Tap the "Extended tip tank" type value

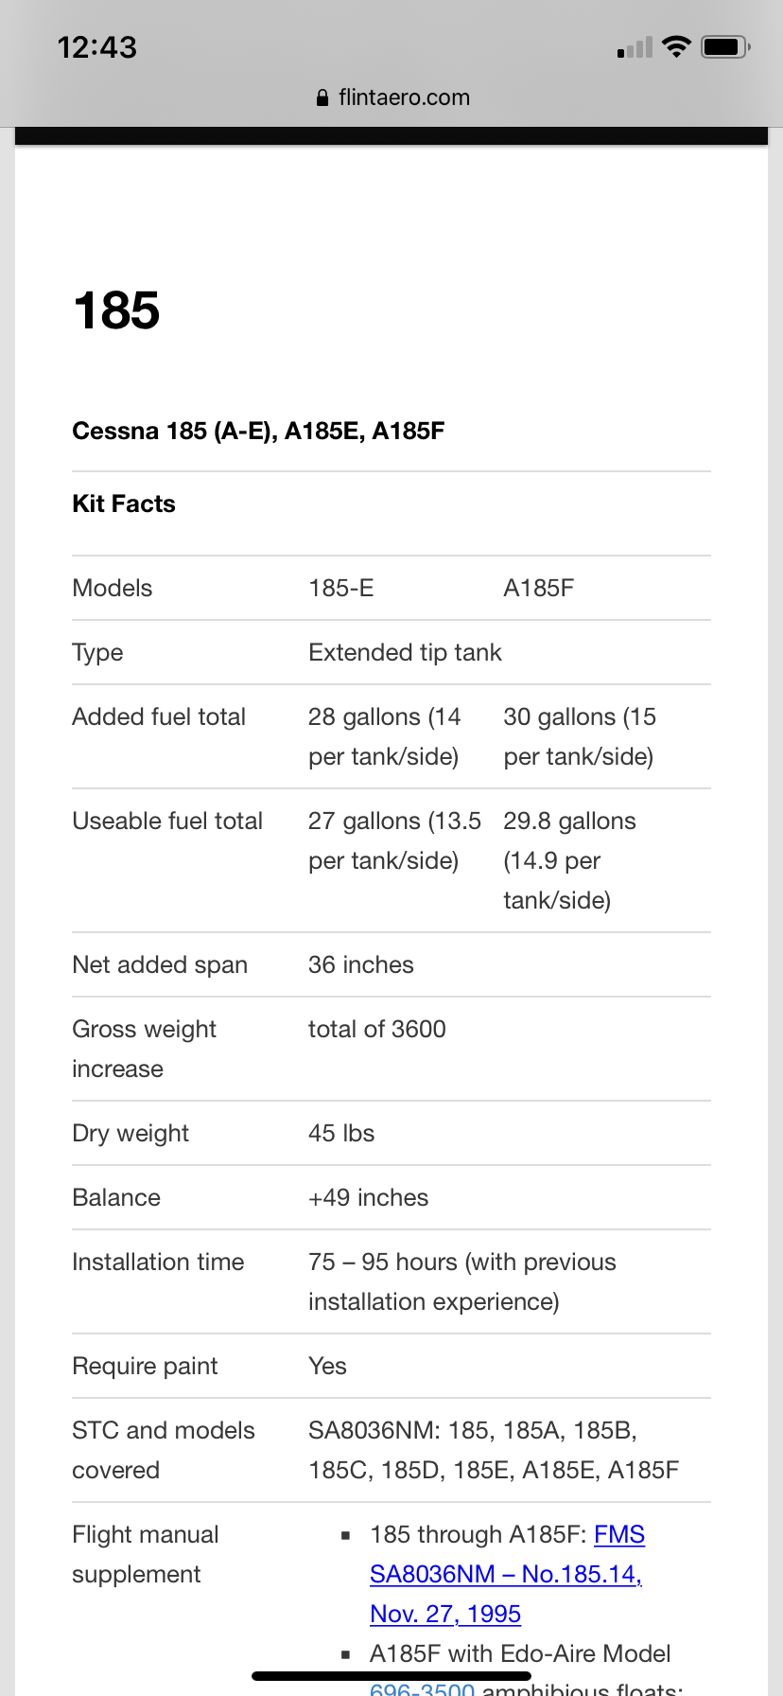coord(405,652)
